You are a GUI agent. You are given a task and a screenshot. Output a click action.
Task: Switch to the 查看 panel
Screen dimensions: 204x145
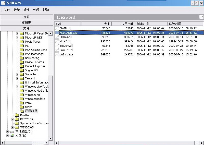pos(27,17)
